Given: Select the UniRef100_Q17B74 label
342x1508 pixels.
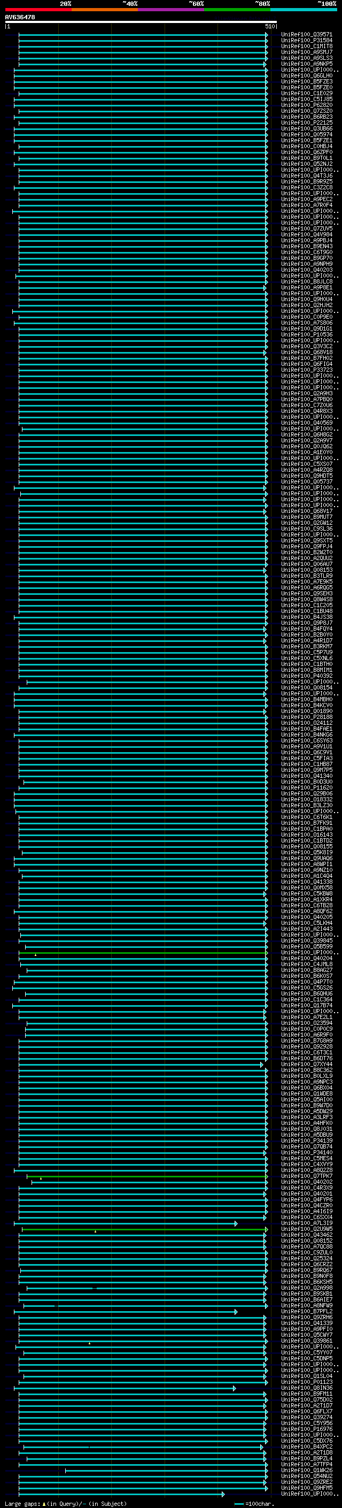Looking at the screenshot, I should point(306,1005).
